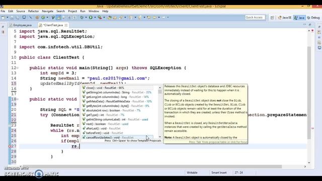Close the ClientTest.java tab

[x=66, y=25]
